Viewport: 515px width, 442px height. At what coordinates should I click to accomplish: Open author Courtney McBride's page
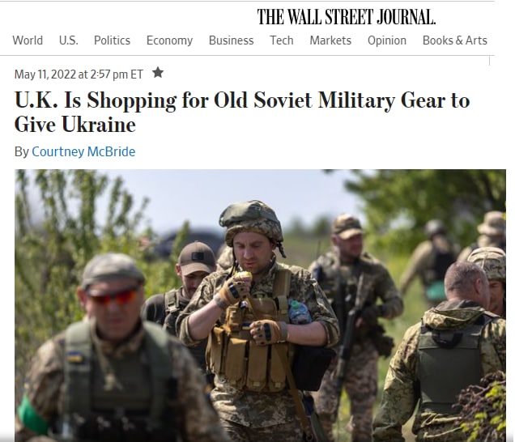pyautogui.click(x=83, y=151)
